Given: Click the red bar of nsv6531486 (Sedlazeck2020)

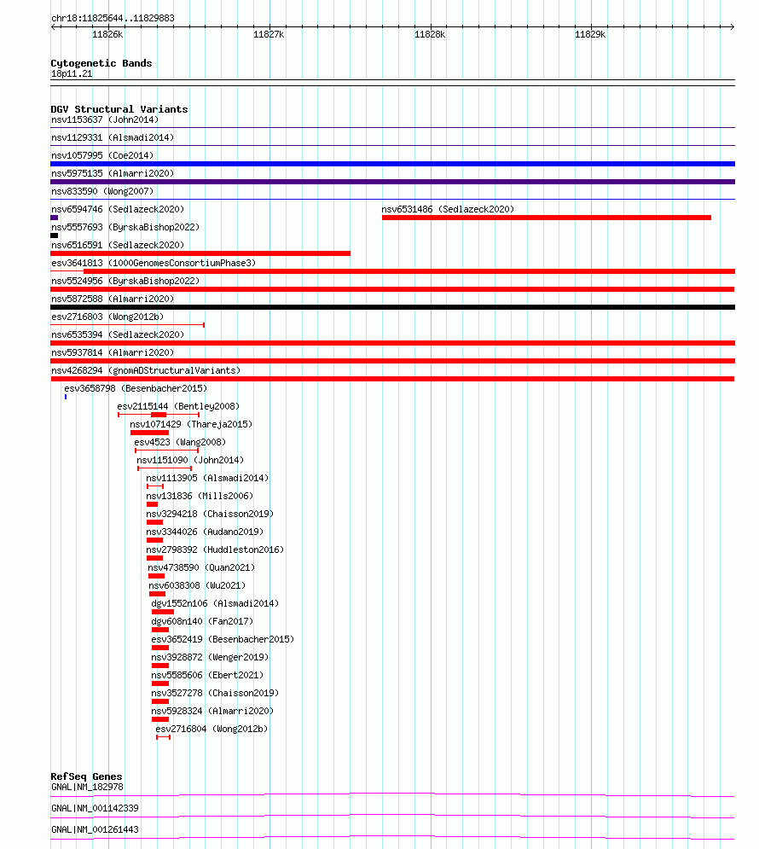Looking at the screenshot, I should (547, 218).
